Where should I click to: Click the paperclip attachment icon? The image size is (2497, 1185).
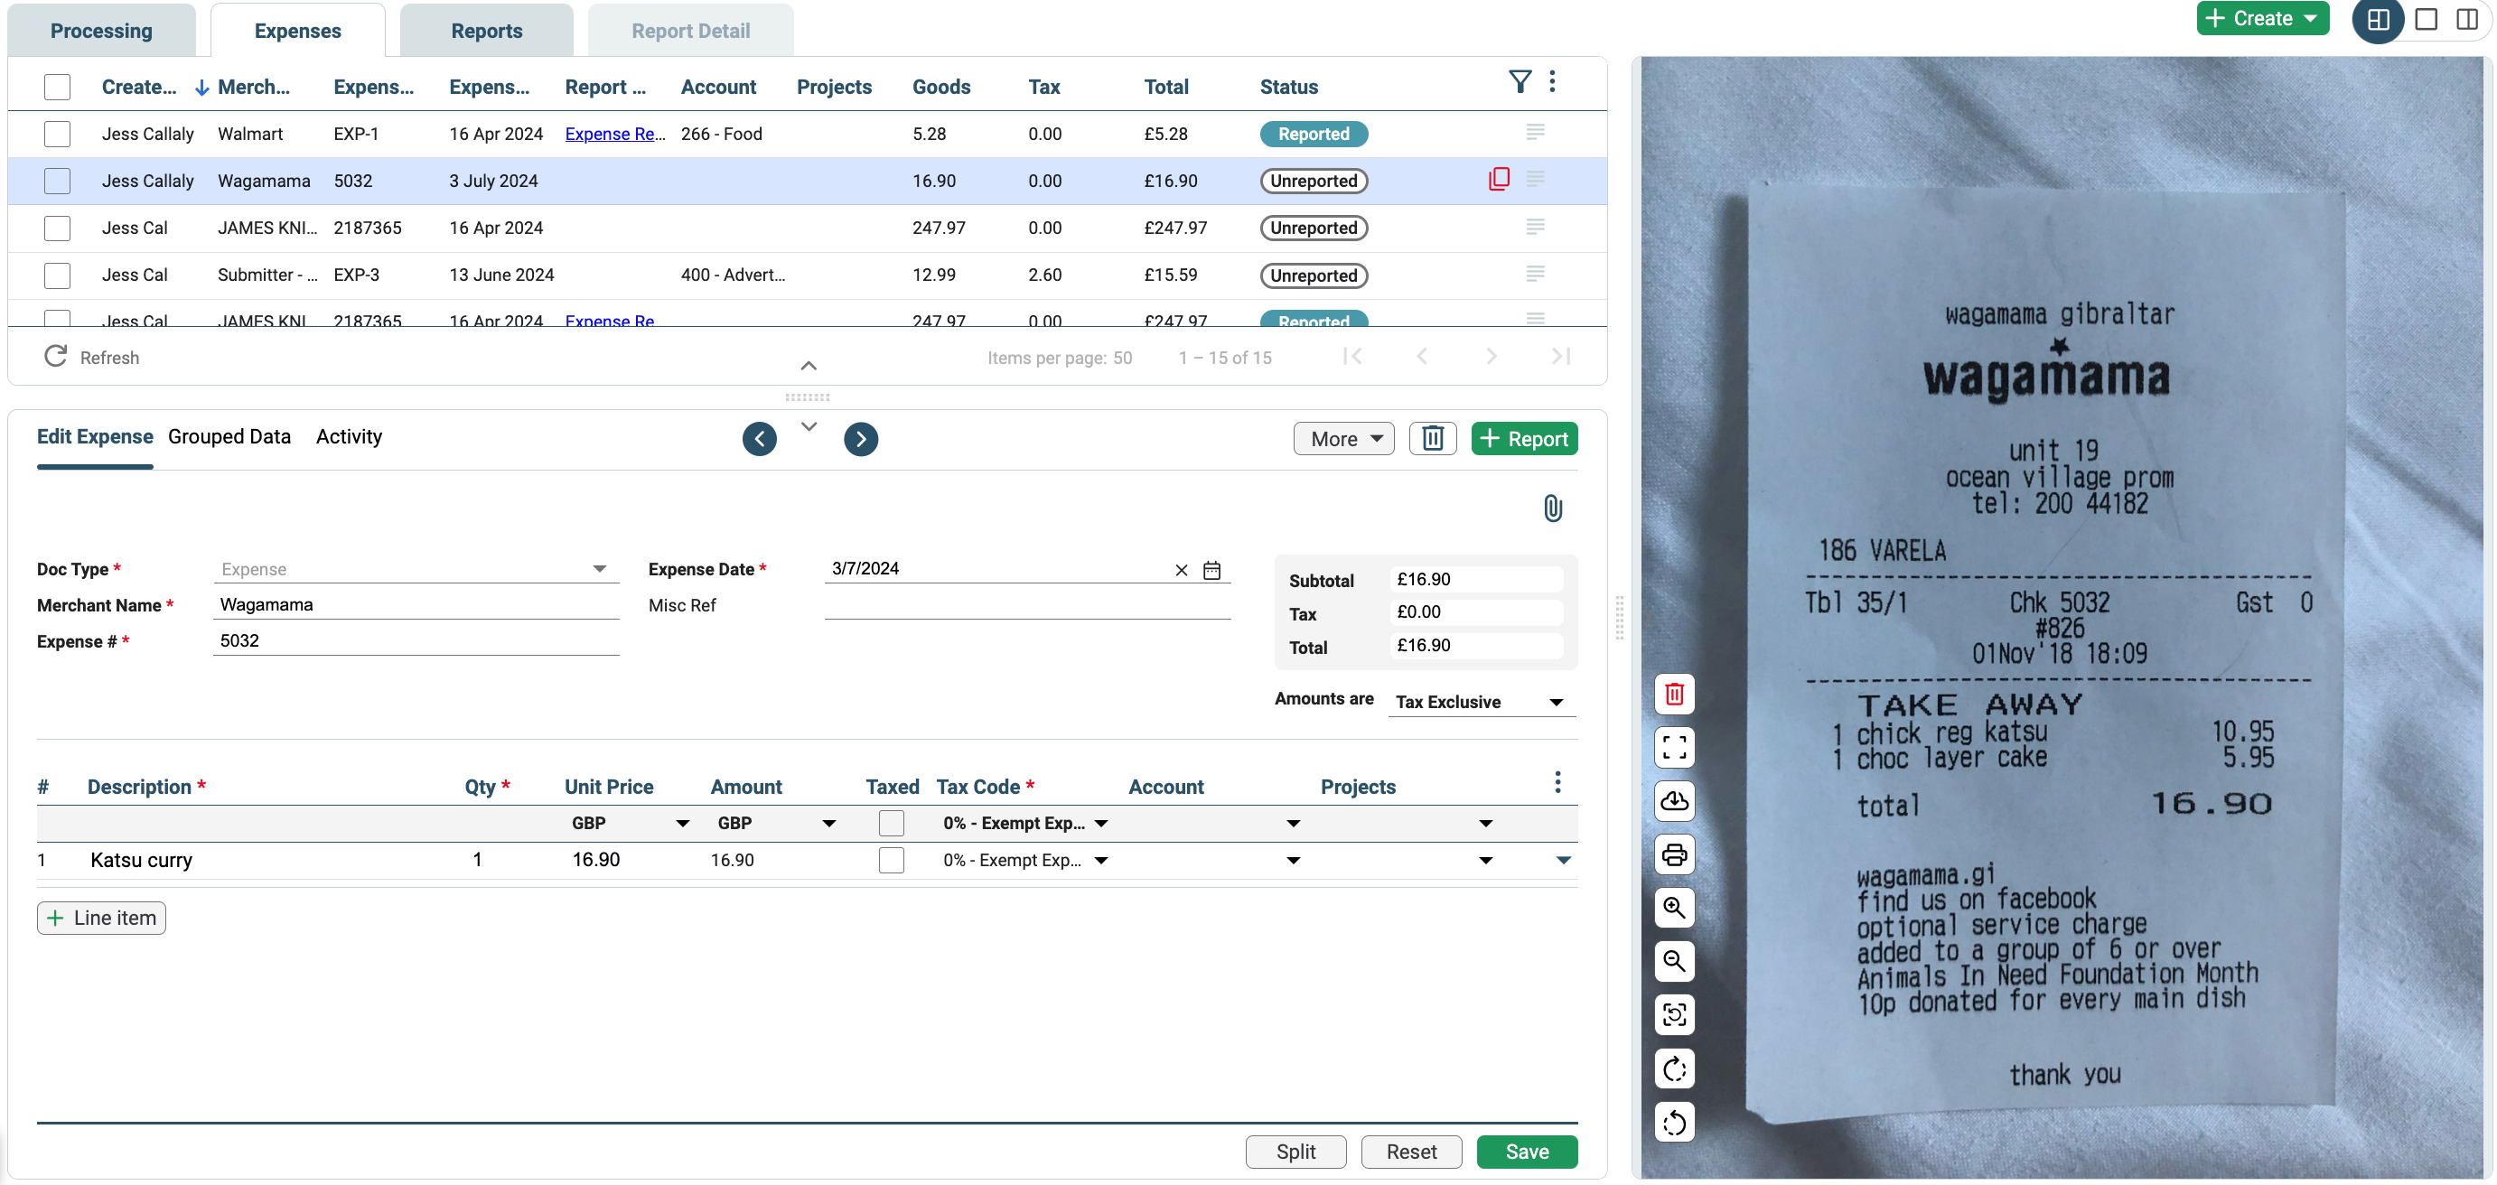[1552, 508]
